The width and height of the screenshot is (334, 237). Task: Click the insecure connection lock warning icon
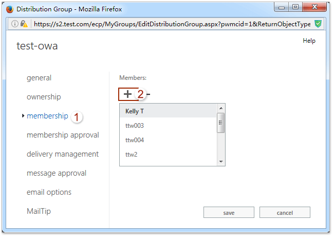(x=24, y=24)
